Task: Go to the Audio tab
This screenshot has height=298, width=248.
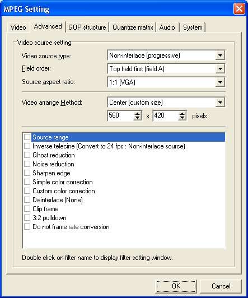Action: pyautogui.click(x=167, y=27)
